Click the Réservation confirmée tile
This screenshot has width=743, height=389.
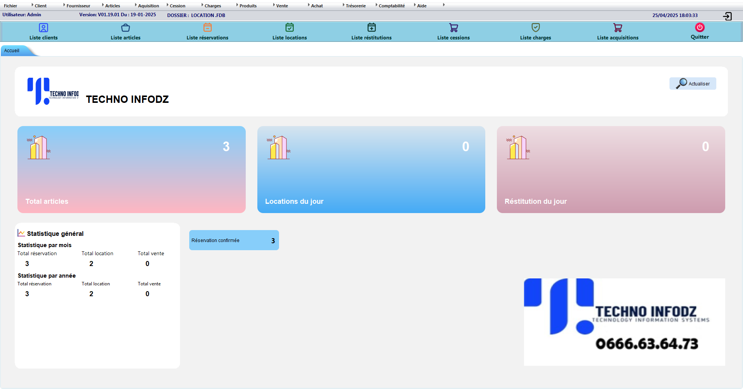234,240
